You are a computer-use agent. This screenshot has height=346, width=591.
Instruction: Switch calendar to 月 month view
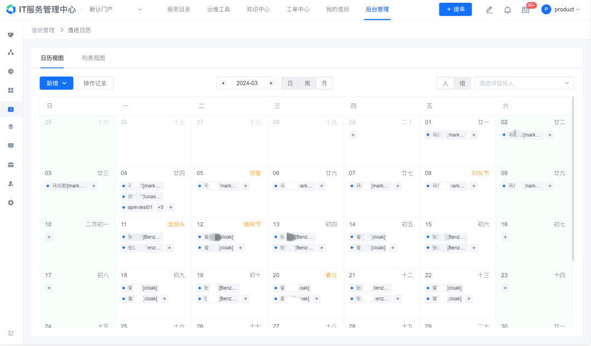pos(324,83)
